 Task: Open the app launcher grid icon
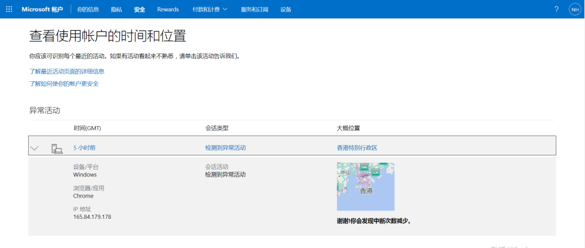[9, 9]
